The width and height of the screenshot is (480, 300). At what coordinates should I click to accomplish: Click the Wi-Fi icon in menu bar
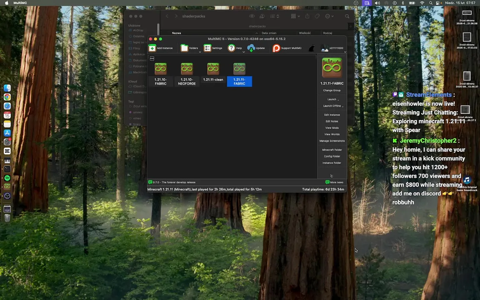point(422,3)
